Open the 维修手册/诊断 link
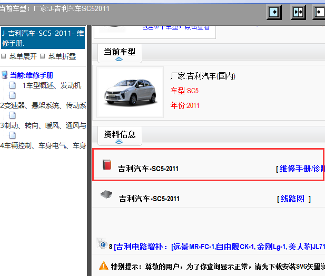The height and width of the screenshot is (276, 325). click(x=302, y=169)
